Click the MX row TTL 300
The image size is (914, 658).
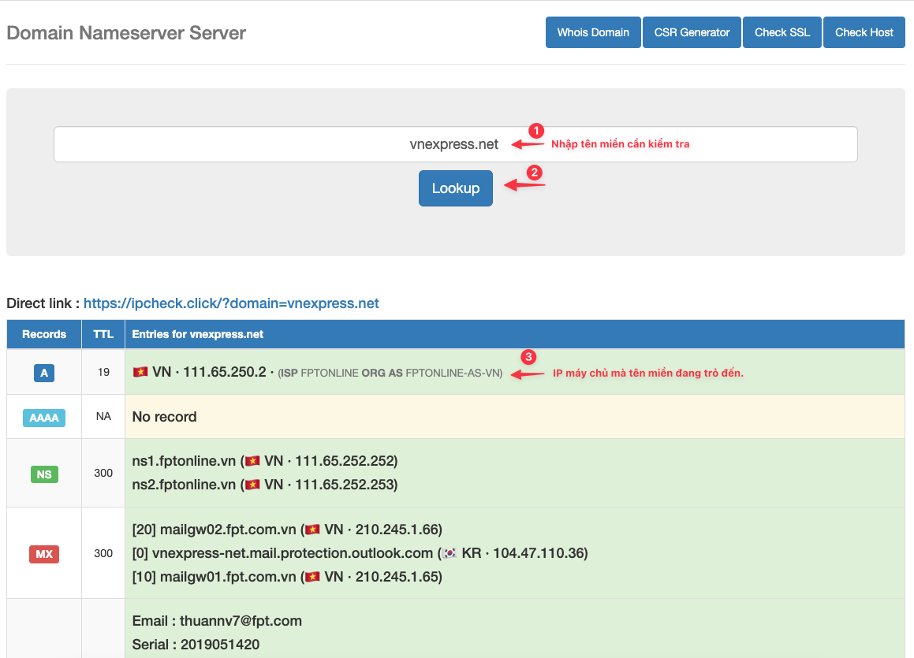pos(103,553)
